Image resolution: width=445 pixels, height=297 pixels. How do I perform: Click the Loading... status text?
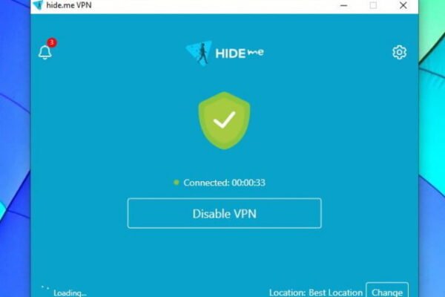70,293
